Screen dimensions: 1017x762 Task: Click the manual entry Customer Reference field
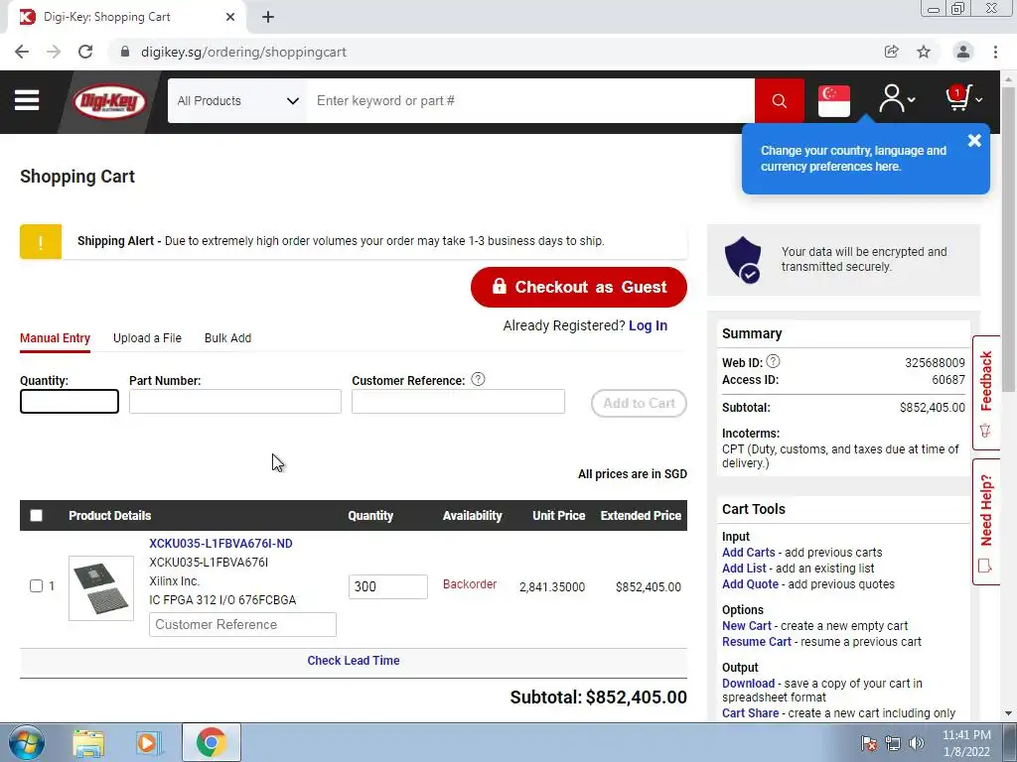458,401
